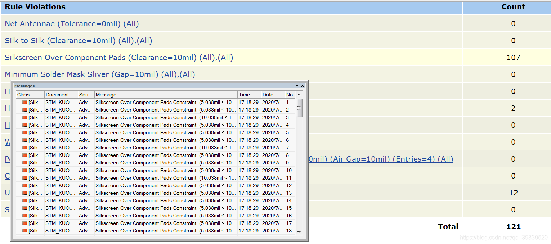Click the red violation icon in message row 18
551x244 pixels.
click(25, 231)
